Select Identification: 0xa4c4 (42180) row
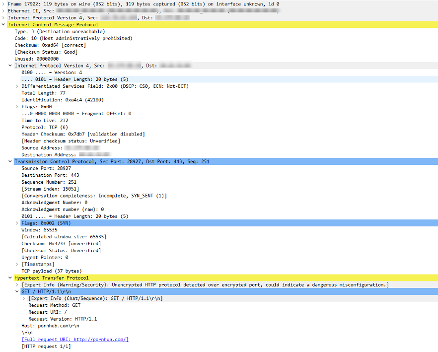Image resolution: width=438 pixels, height=352 pixels. tap(63, 100)
